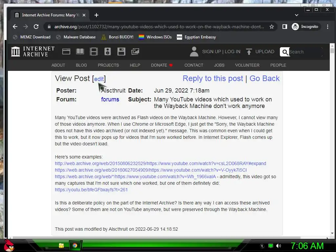
Task: Open the Audio speaker icon
Action: (108, 52)
